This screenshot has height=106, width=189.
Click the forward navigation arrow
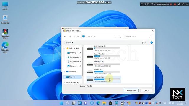tap(70, 37)
